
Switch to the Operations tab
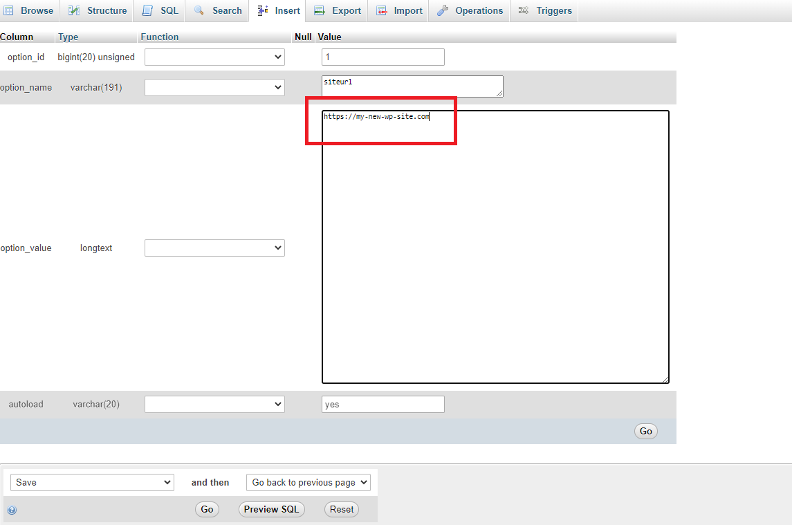[470, 10]
